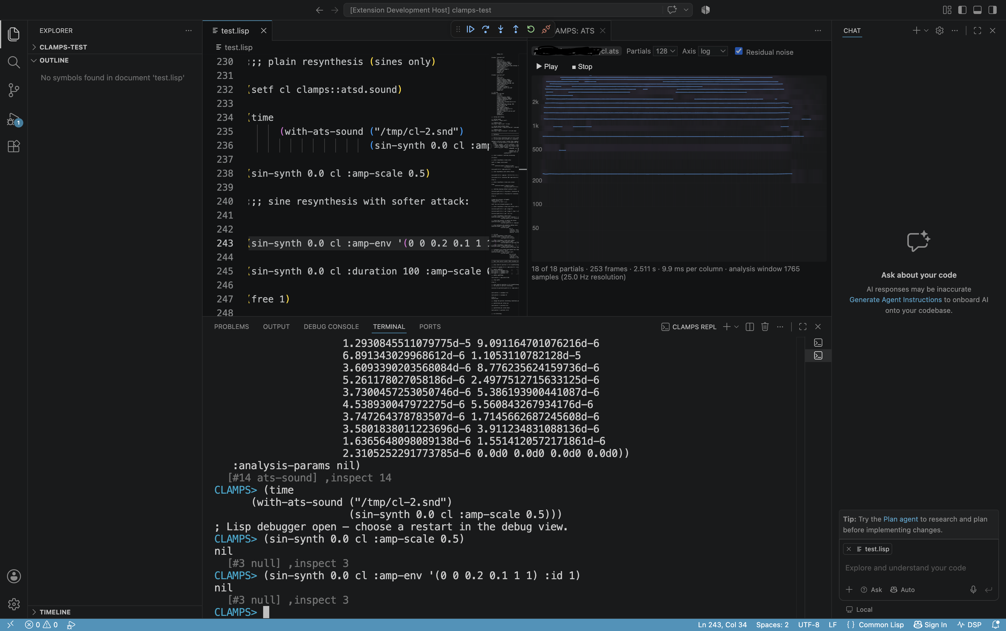Play the ATS sound

[x=547, y=67]
